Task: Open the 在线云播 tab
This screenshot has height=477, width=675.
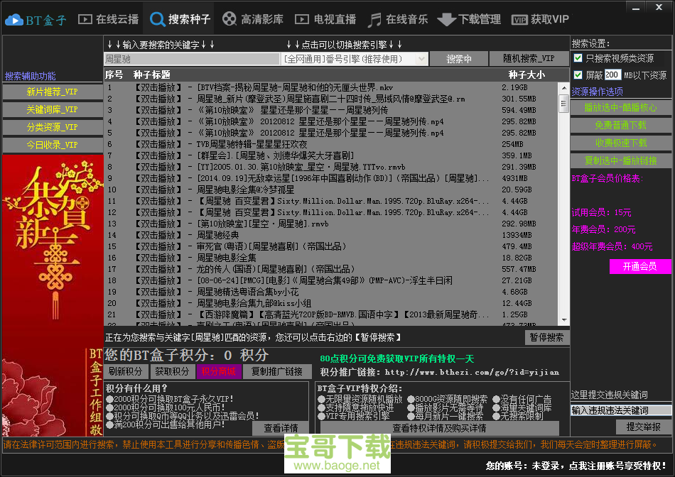Action: 109,19
